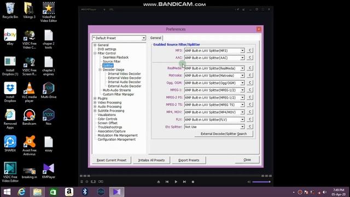Click Initialize All Presets button
The image size is (350, 197).
coord(151,160)
